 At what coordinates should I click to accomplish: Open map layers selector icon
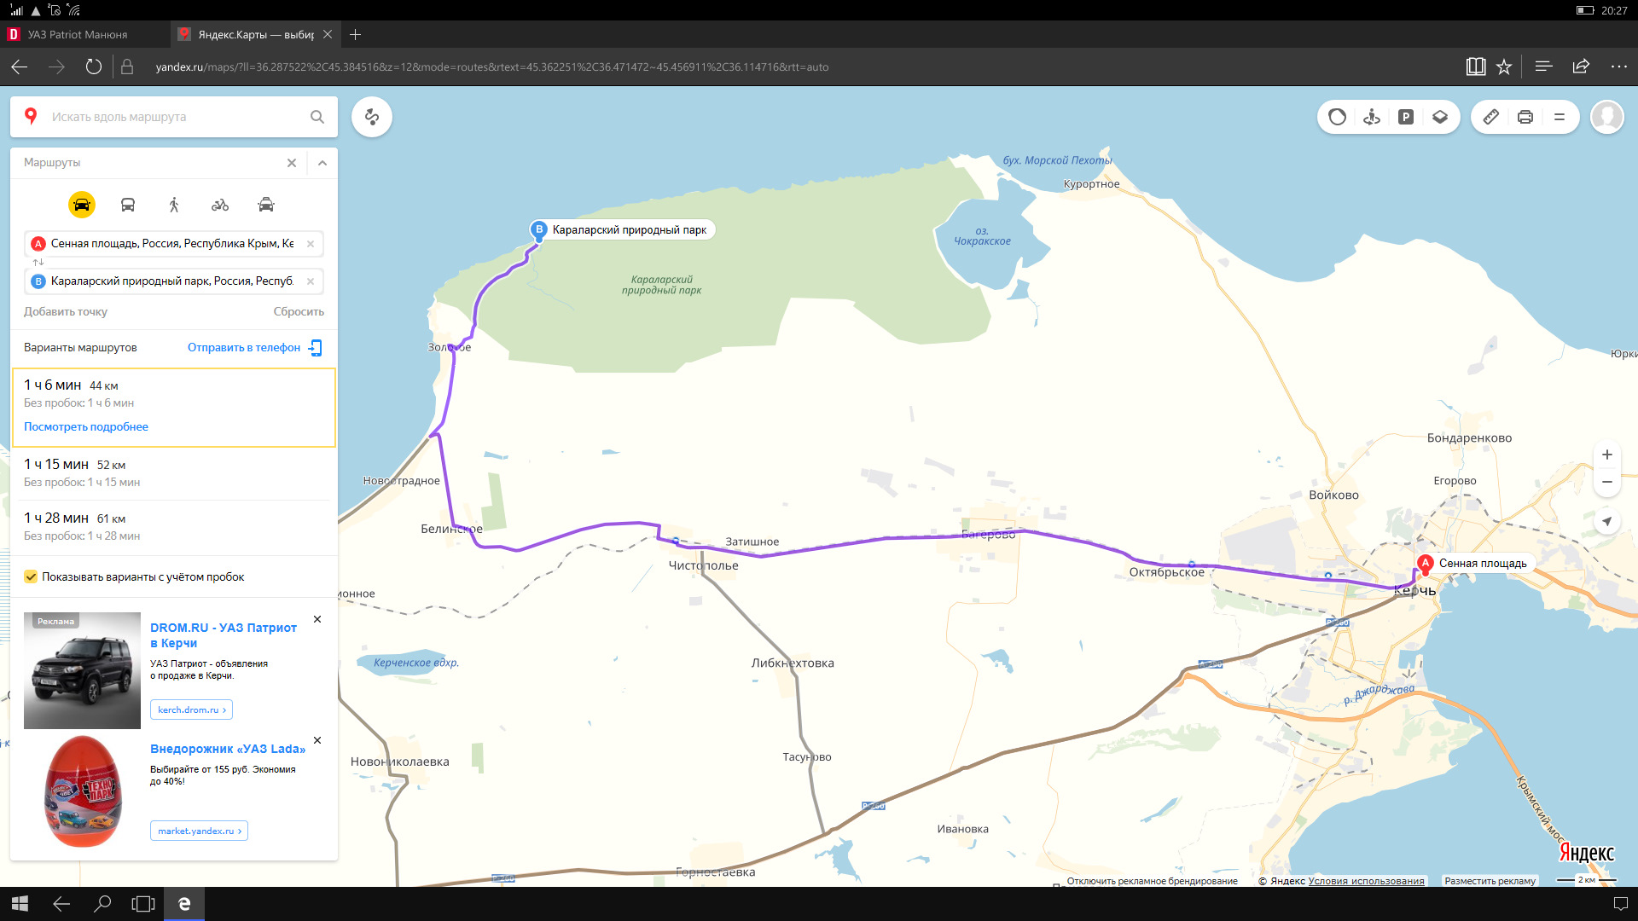(x=1440, y=117)
